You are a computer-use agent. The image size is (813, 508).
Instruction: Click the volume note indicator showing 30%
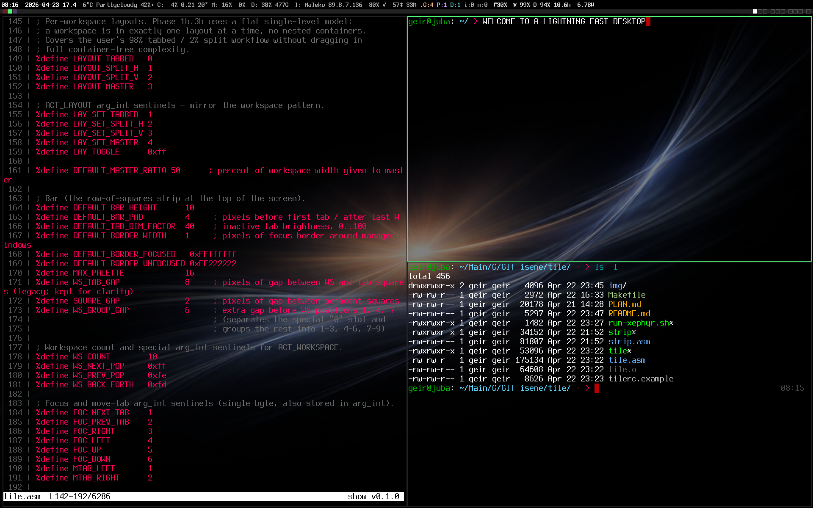pos(500,5)
